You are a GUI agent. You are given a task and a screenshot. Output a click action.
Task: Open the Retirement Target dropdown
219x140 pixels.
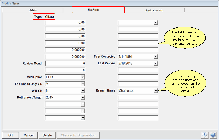(82, 98)
